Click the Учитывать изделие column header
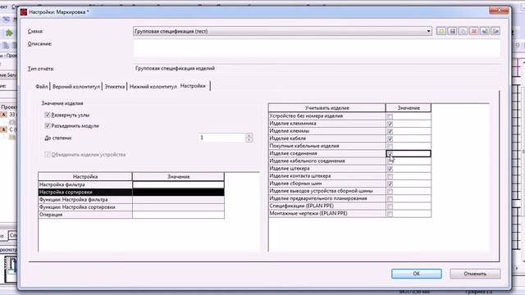Screen dimensions: 525x295 pos(327,108)
